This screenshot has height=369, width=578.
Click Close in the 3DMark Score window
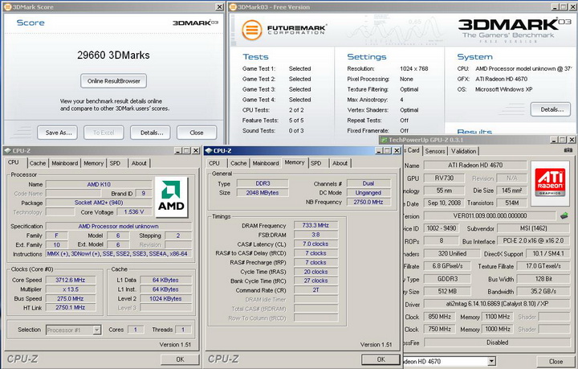click(x=197, y=133)
